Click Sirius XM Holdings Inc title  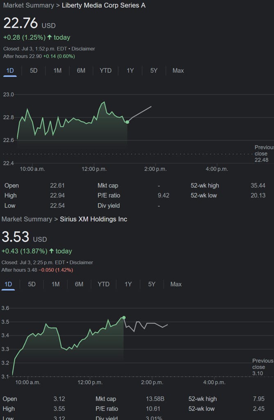(93, 219)
